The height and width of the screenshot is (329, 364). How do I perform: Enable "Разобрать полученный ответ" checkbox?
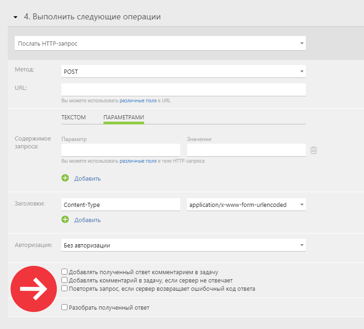[64, 307]
